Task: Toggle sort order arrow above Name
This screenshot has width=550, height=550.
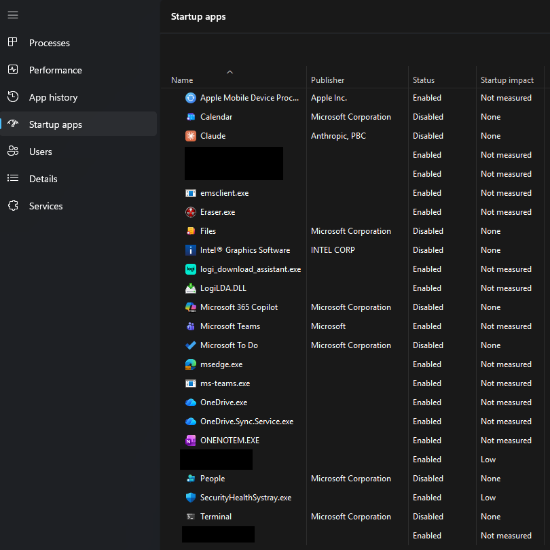Action: click(230, 72)
